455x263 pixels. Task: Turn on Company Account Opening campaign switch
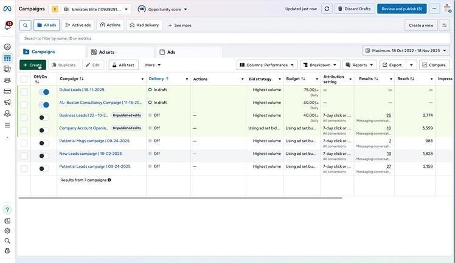44,131
